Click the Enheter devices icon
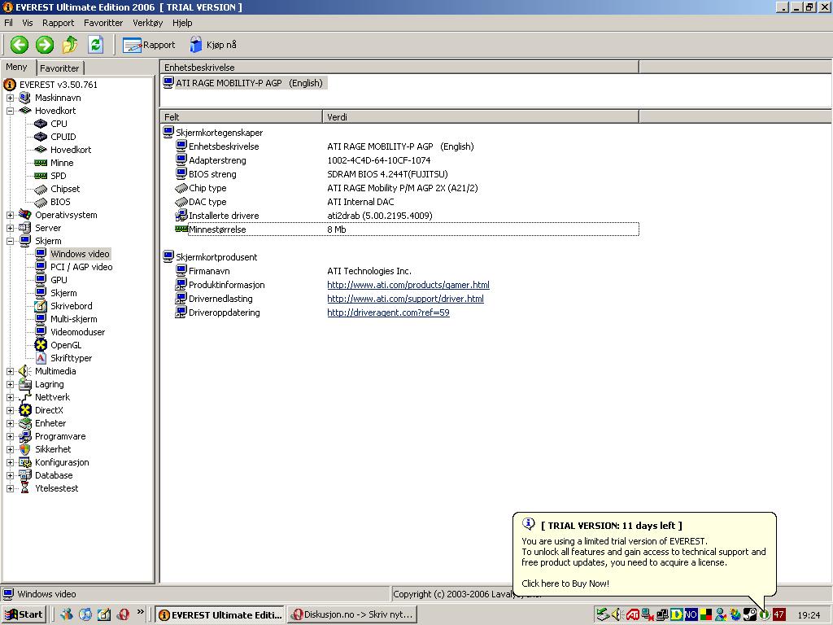This screenshot has width=833, height=625. (25, 423)
